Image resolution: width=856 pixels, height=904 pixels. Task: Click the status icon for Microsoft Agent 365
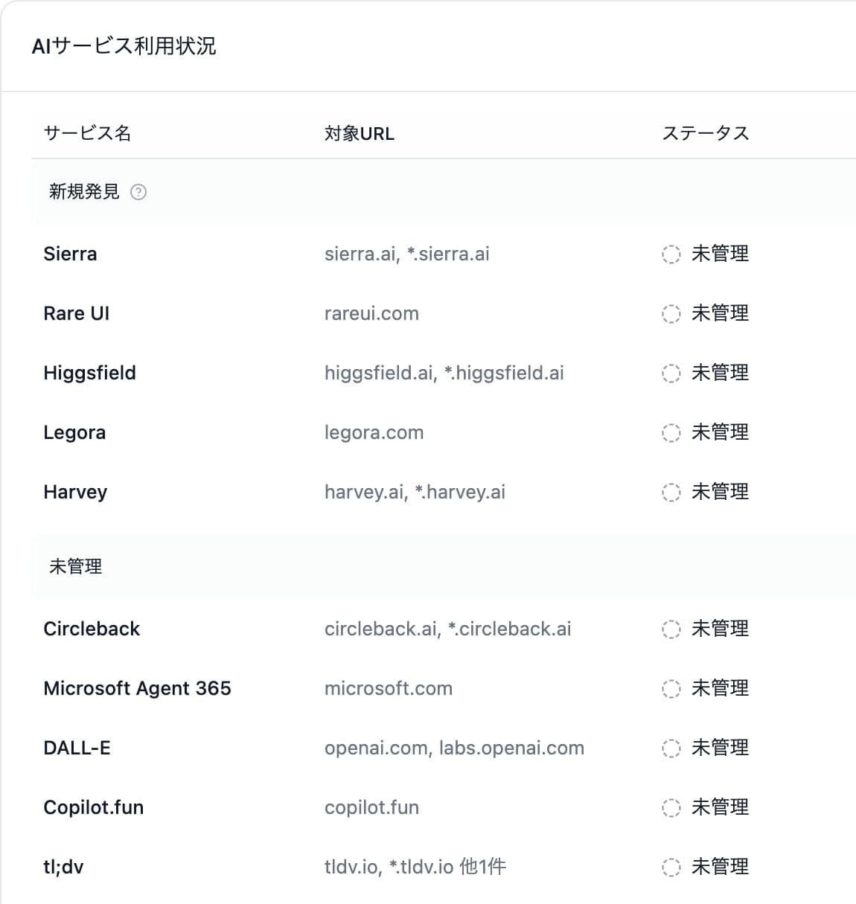tap(671, 689)
